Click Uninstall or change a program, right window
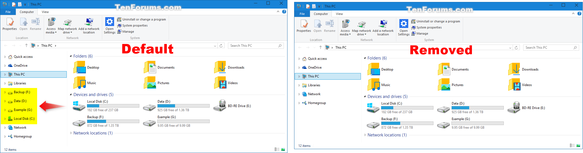The image size is (583, 153). pyautogui.click(x=436, y=21)
